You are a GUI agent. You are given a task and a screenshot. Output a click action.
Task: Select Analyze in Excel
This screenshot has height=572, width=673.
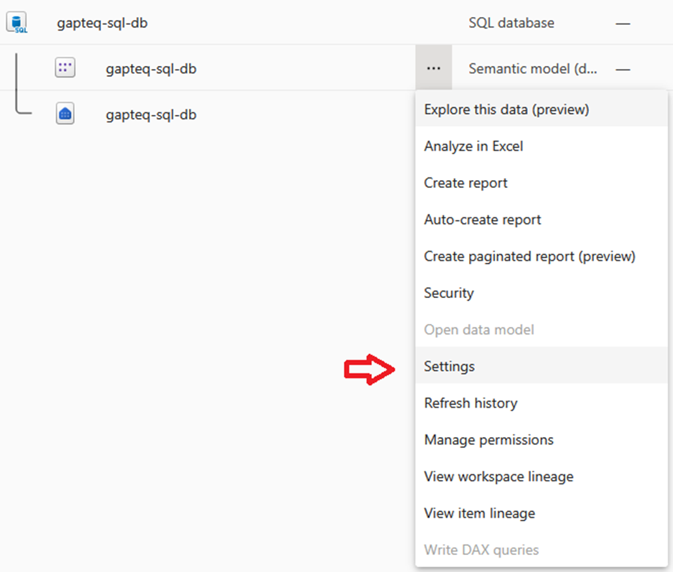pyautogui.click(x=473, y=146)
